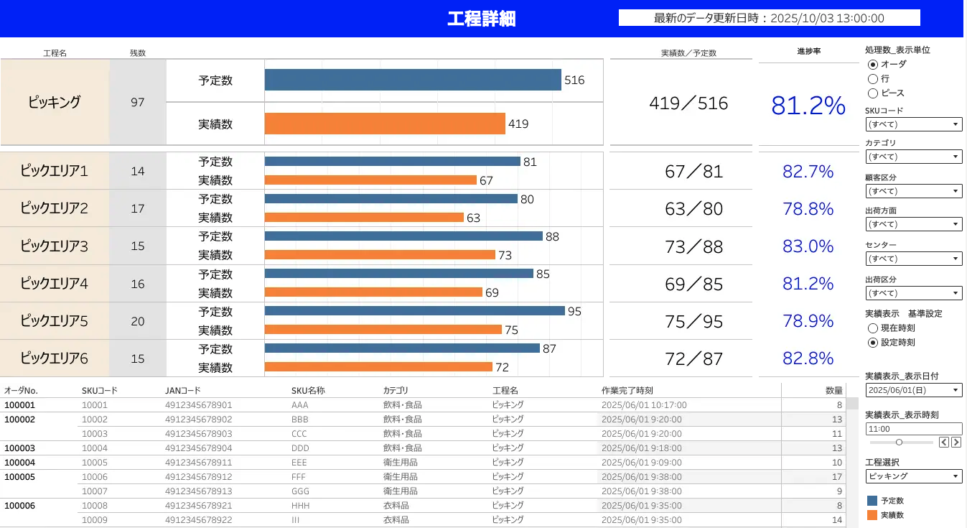
Task: Open the 実績表示_表示日付 date dropdown
Action: (x=914, y=390)
